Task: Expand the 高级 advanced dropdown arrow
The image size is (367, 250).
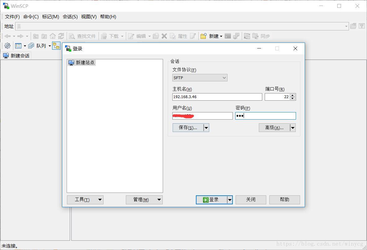Action: [x=292, y=127]
